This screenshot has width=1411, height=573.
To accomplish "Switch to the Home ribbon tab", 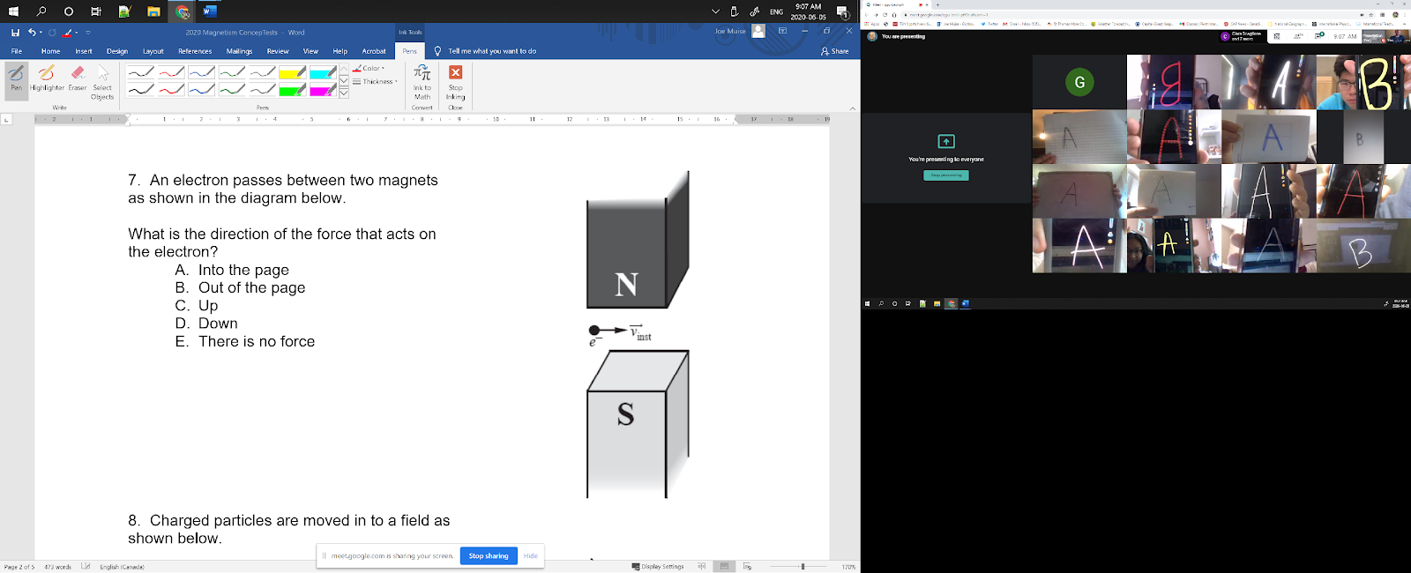I will tap(50, 51).
